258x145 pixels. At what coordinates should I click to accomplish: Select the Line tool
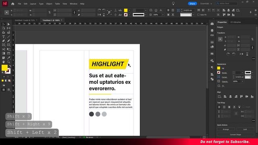(8, 37)
